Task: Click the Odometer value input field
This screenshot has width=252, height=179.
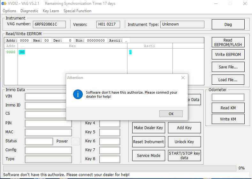Action: [x=228, y=97]
